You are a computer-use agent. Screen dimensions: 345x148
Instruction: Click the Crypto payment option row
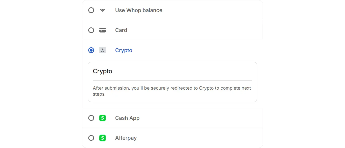172,50
